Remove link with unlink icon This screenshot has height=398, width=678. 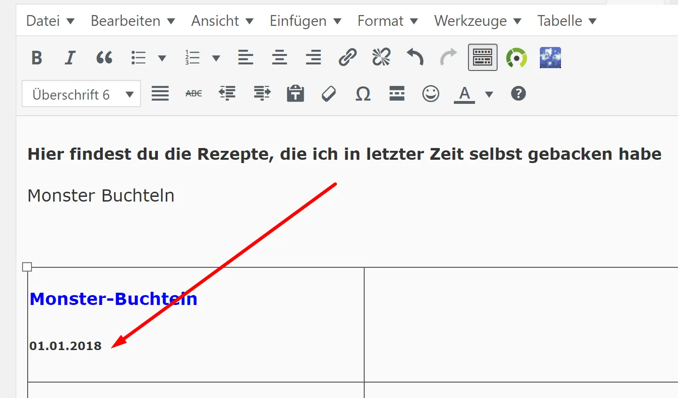[381, 58]
